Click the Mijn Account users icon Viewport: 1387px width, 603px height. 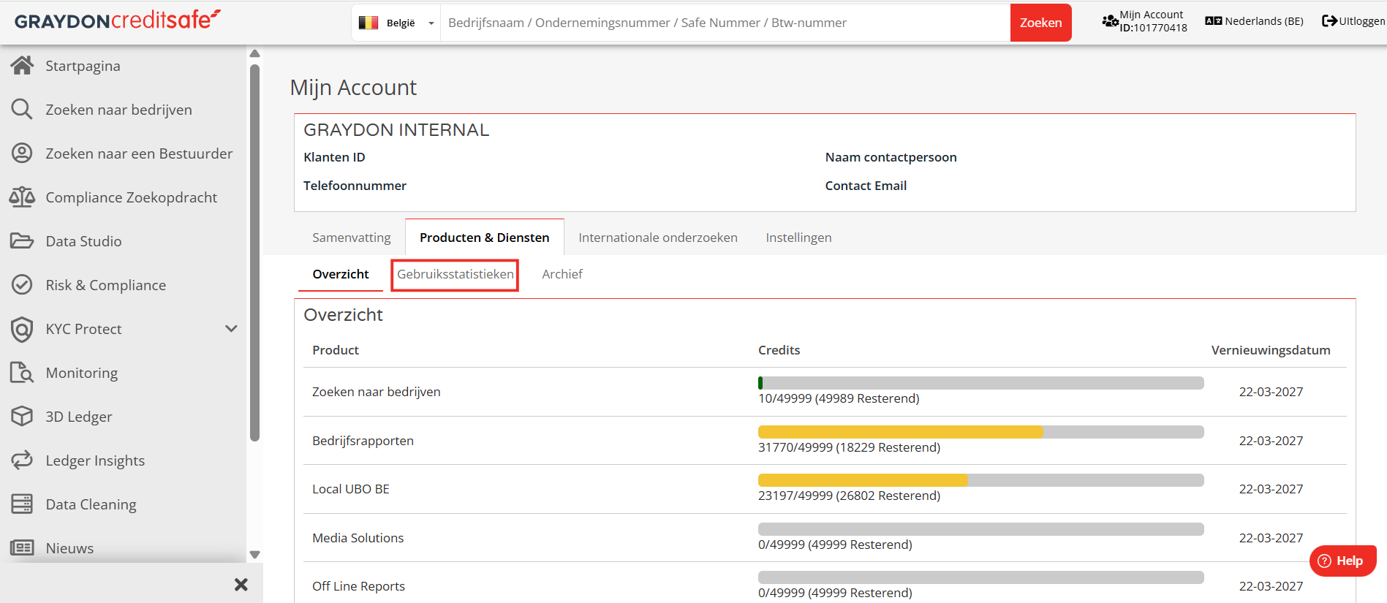coord(1110,21)
